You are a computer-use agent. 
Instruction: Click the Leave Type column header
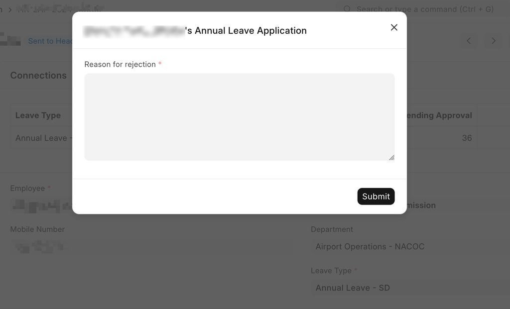click(x=38, y=115)
